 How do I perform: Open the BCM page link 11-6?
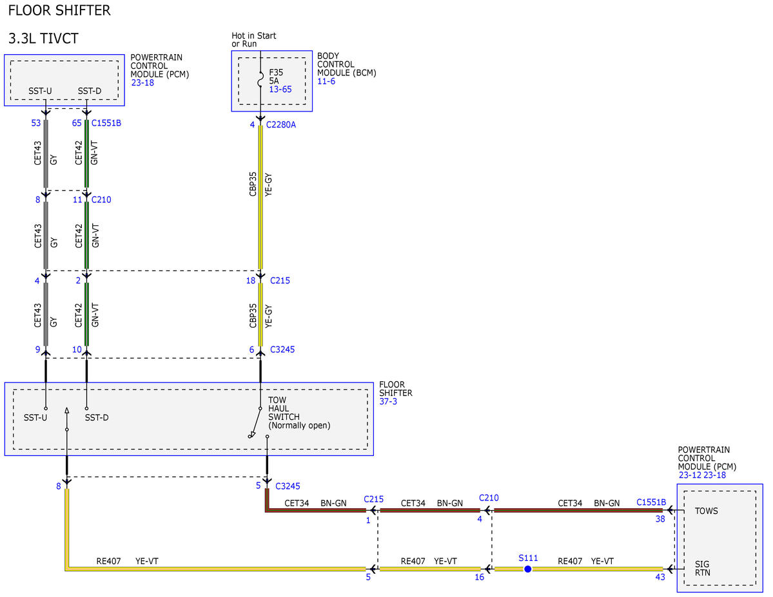326,81
